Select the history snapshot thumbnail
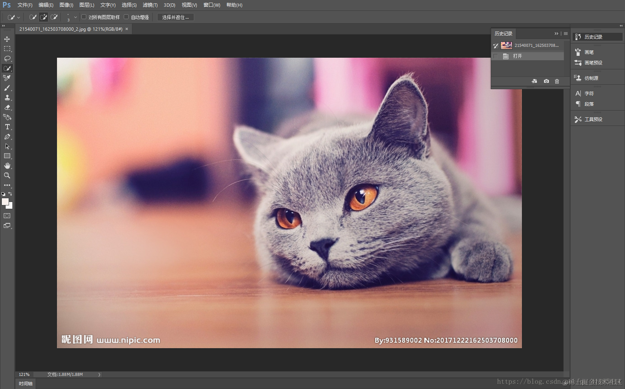The image size is (625, 389). pyautogui.click(x=507, y=45)
